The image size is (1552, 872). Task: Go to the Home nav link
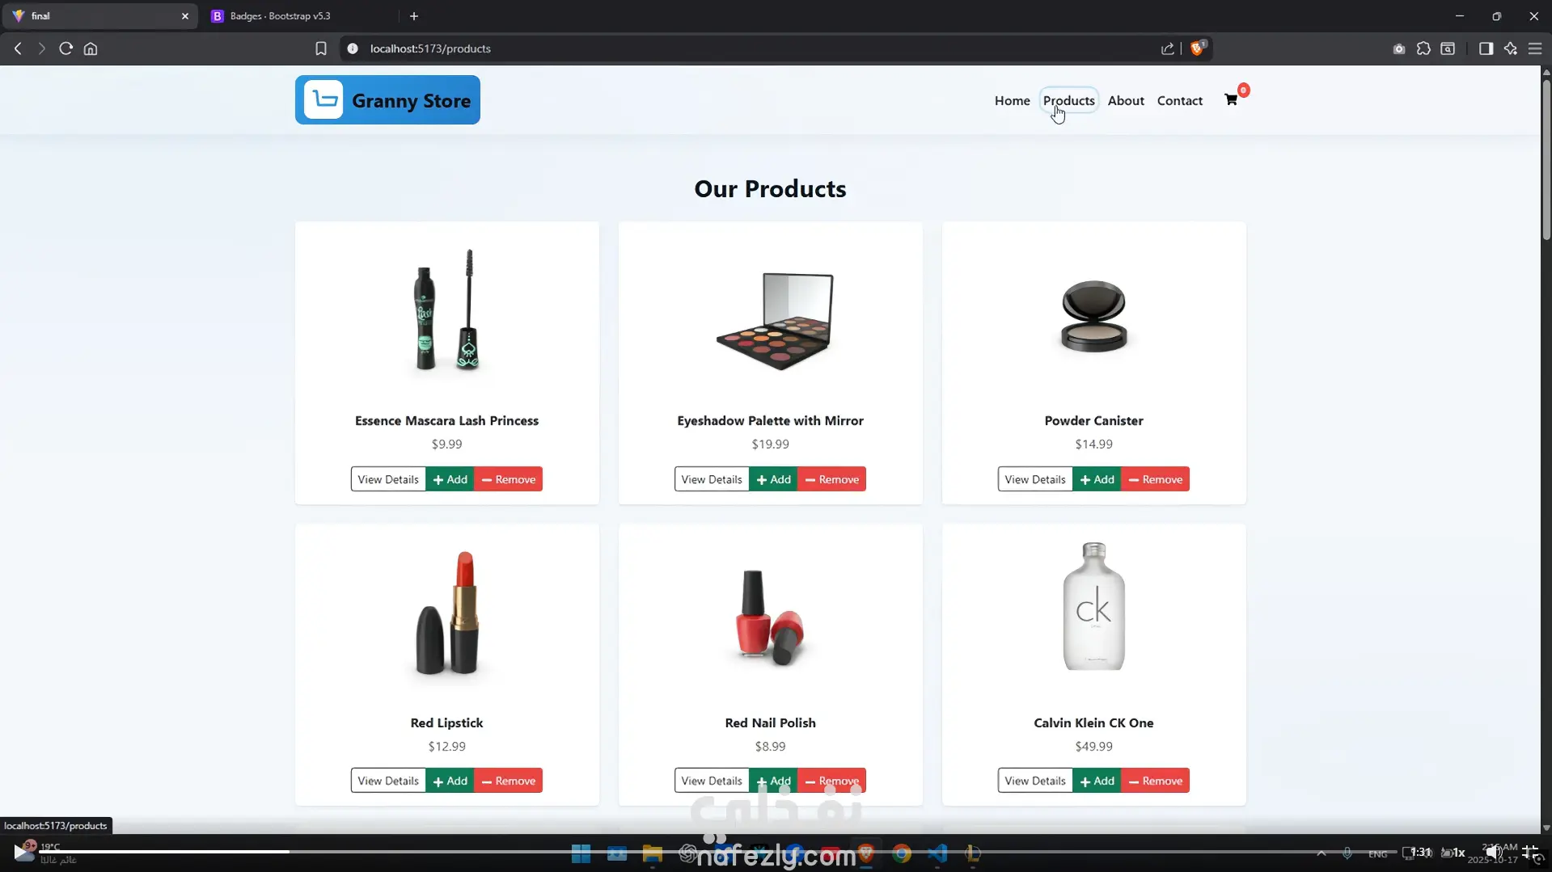tap(1012, 100)
